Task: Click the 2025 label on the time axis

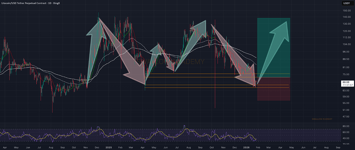Action: (x=109, y=147)
